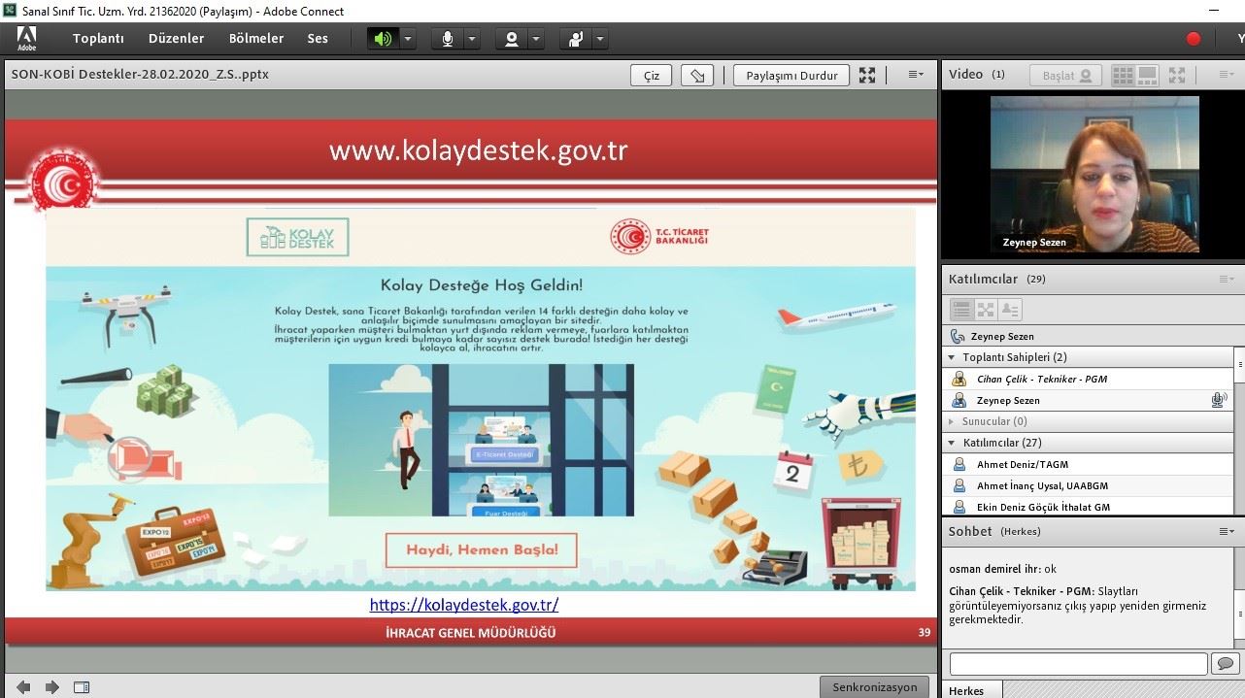Open the Video pod options menu
Screen dimensions: 1245x698
coord(1228,75)
